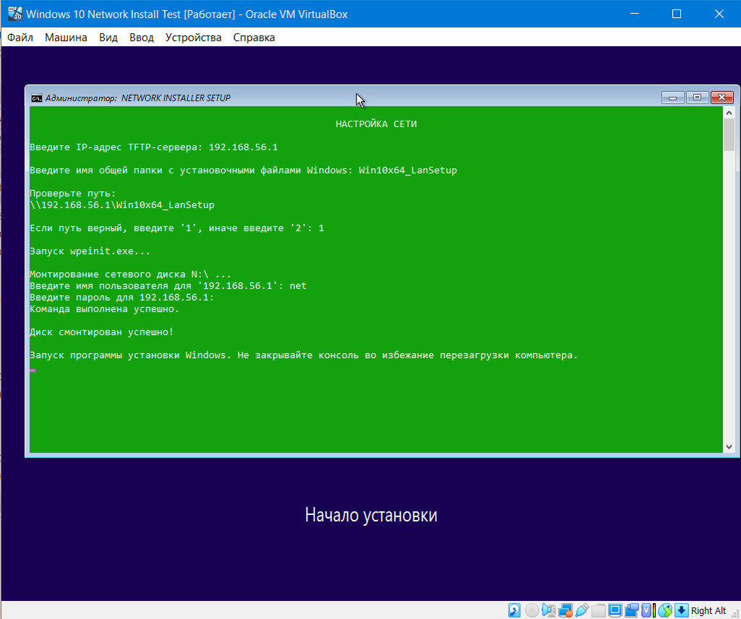Open the Ввод menu
This screenshot has width=741, height=619.
pos(141,38)
